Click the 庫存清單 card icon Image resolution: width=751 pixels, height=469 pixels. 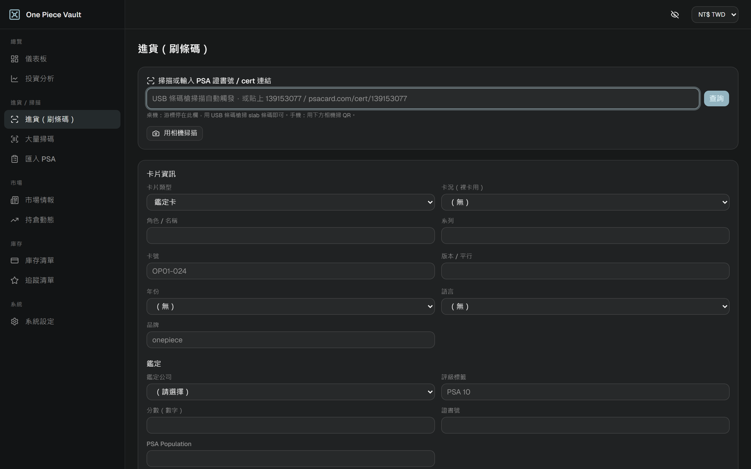click(x=15, y=261)
